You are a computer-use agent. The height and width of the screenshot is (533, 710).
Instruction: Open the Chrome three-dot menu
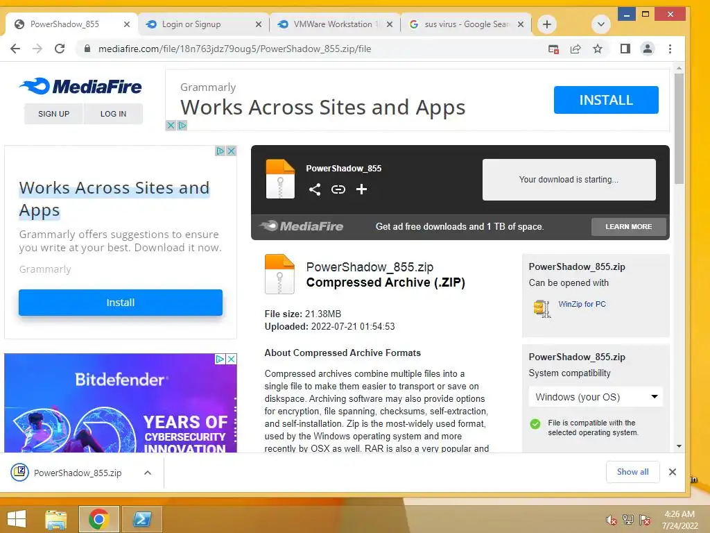coord(670,49)
